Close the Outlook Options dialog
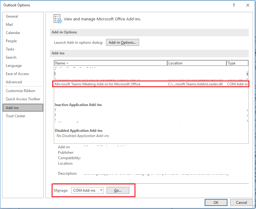 click(248, 5)
